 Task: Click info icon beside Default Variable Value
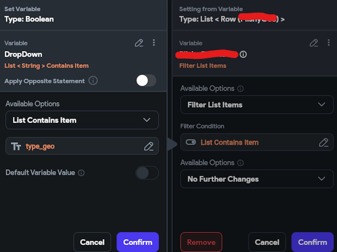point(81,173)
